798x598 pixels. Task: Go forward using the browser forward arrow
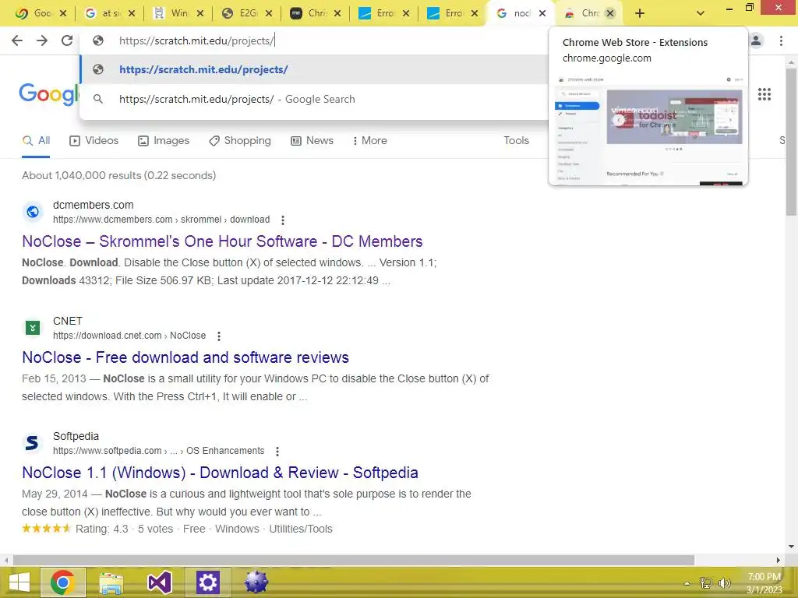click(x=42, y=40)
